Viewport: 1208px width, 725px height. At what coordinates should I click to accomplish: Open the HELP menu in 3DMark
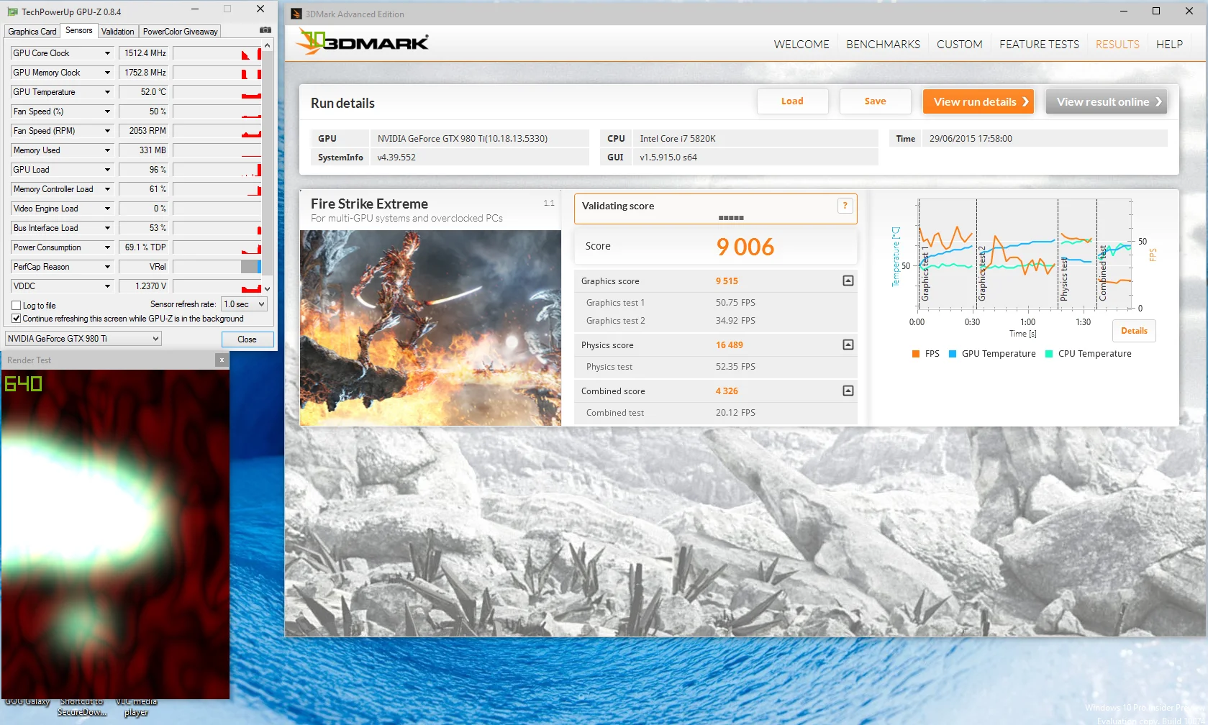click(x=1169, y=44)
